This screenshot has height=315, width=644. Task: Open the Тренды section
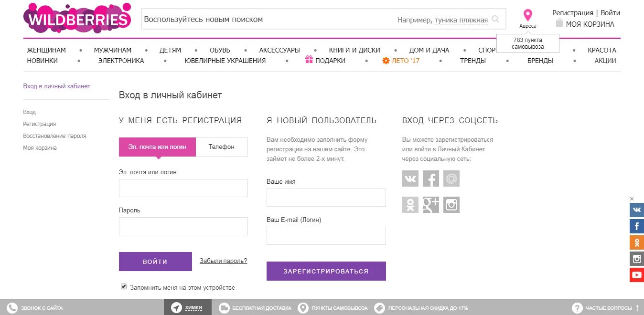click(473, 61)
